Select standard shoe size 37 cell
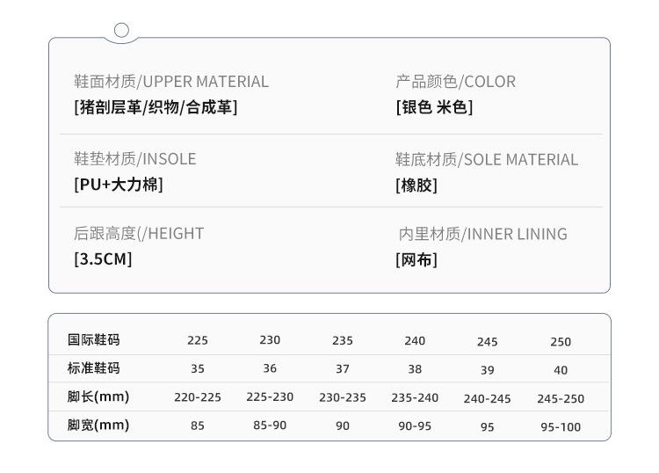This screenshot has width=659, height=473. pos(343,369)
